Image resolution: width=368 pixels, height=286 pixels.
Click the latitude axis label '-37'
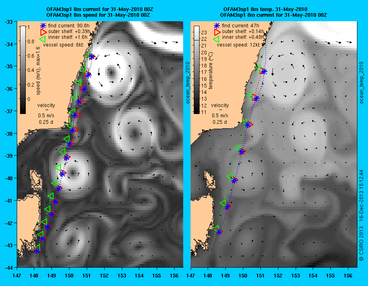(8, 111)
